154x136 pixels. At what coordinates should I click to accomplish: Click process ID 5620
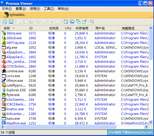point(32,85)
